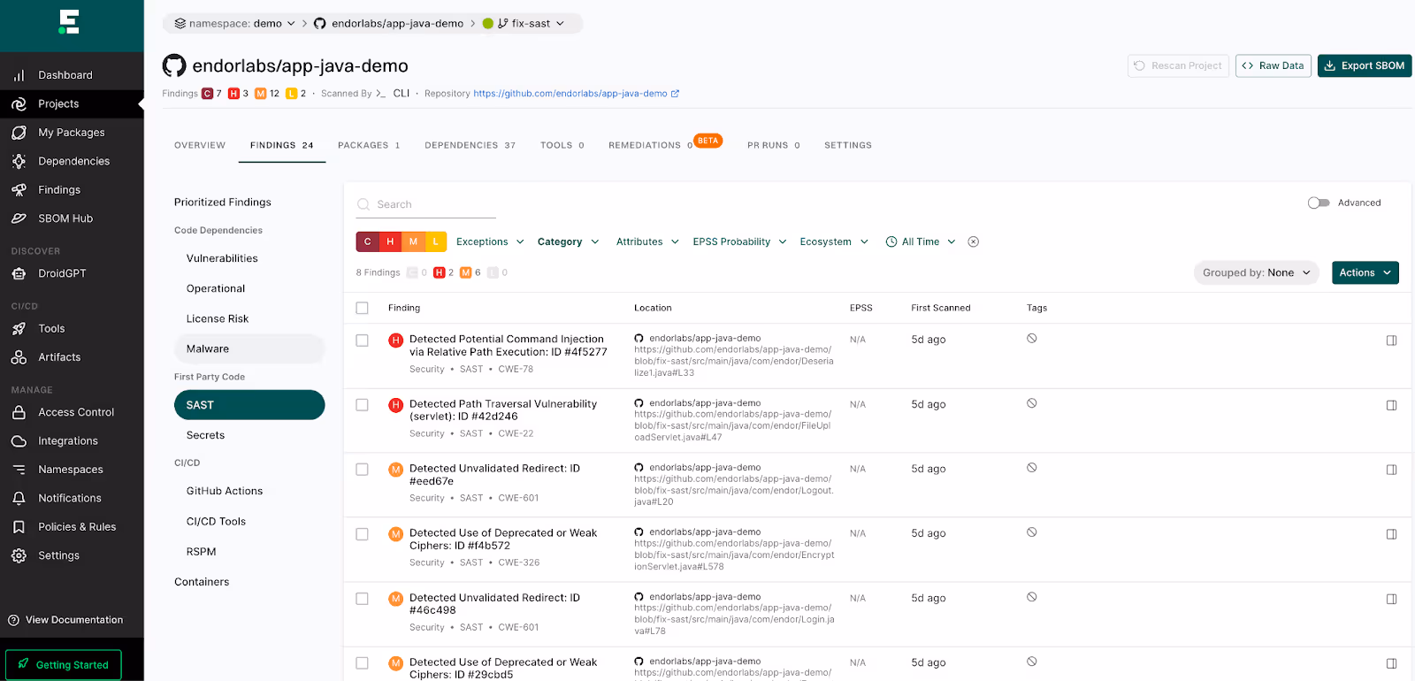This screenshot has width=1415, height=681.
Task: Click View Documentation help icon
Action: click(x=13, y=620)
